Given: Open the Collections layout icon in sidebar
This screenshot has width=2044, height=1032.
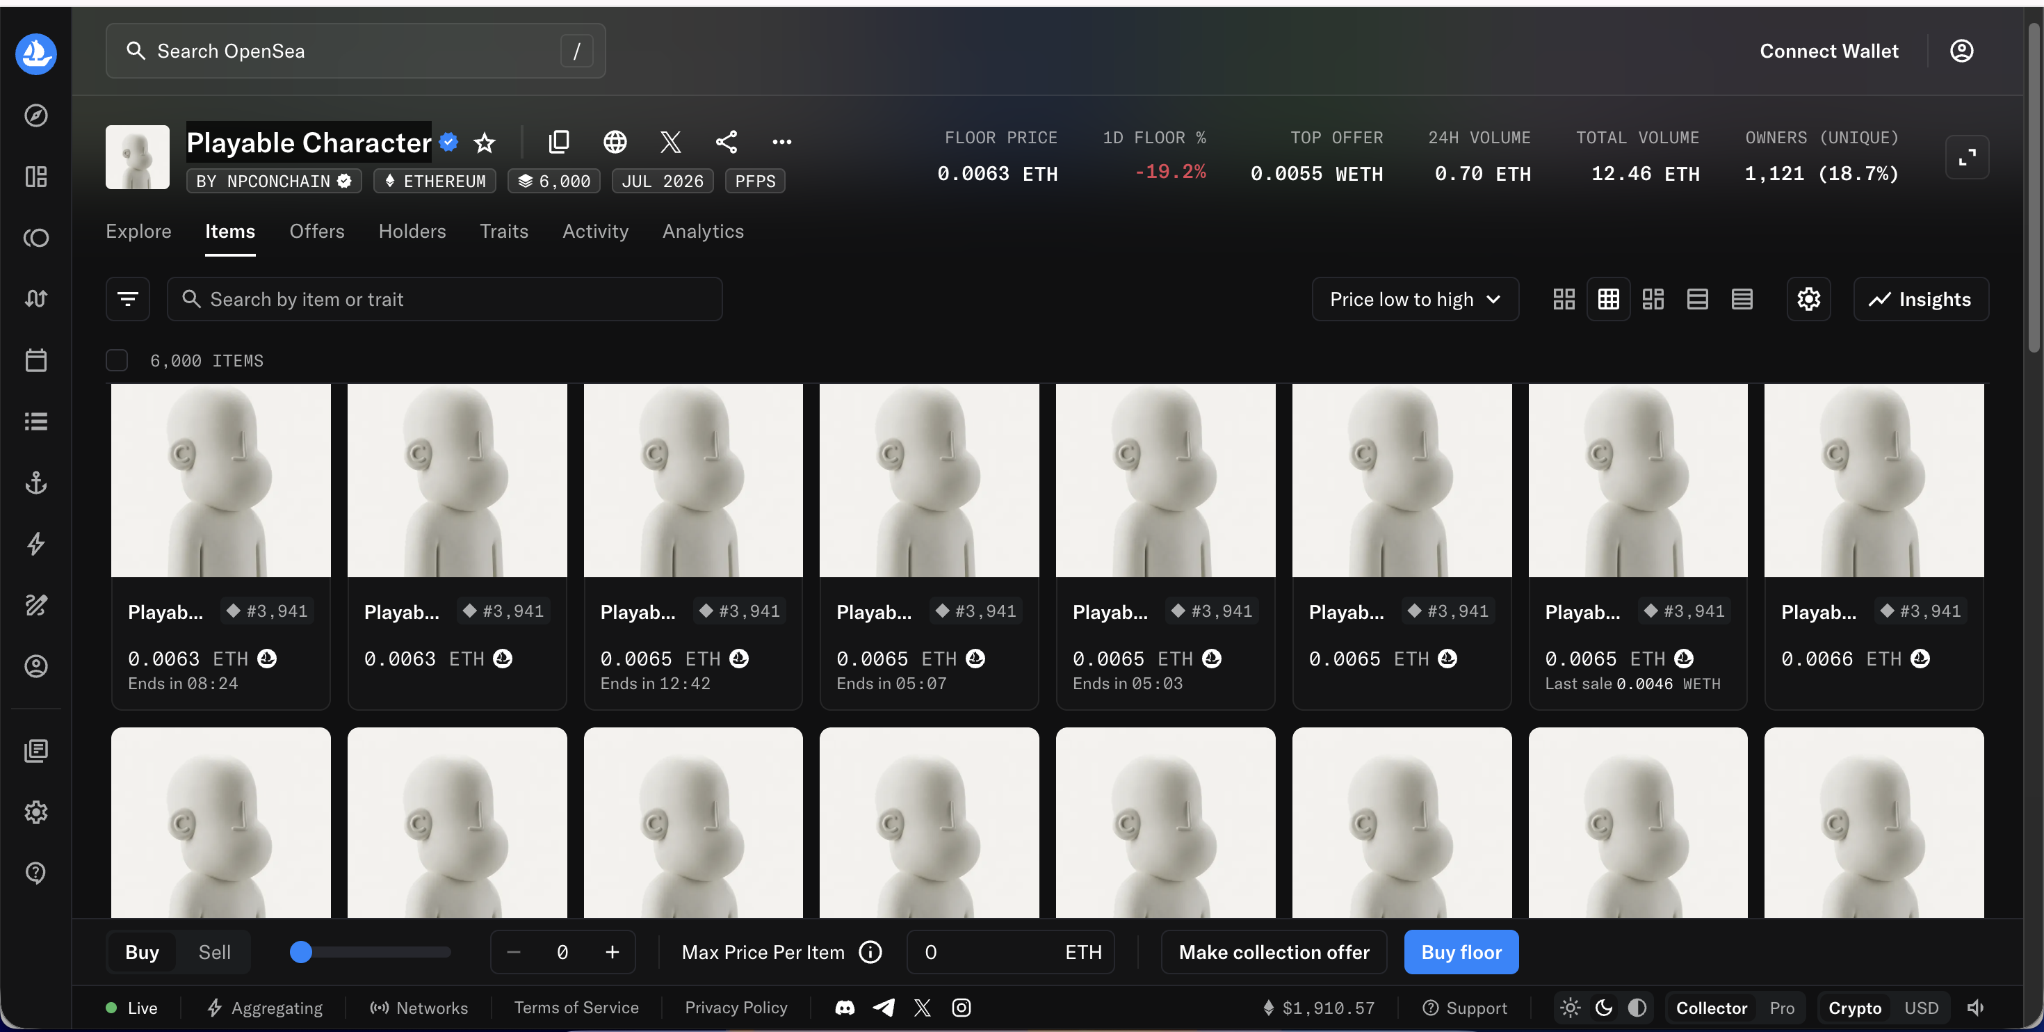Looking at the screenshot, I should (x=35, y=176).
